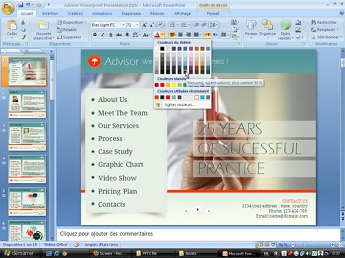Click decrease list indent icon

[x=196, y=25]
